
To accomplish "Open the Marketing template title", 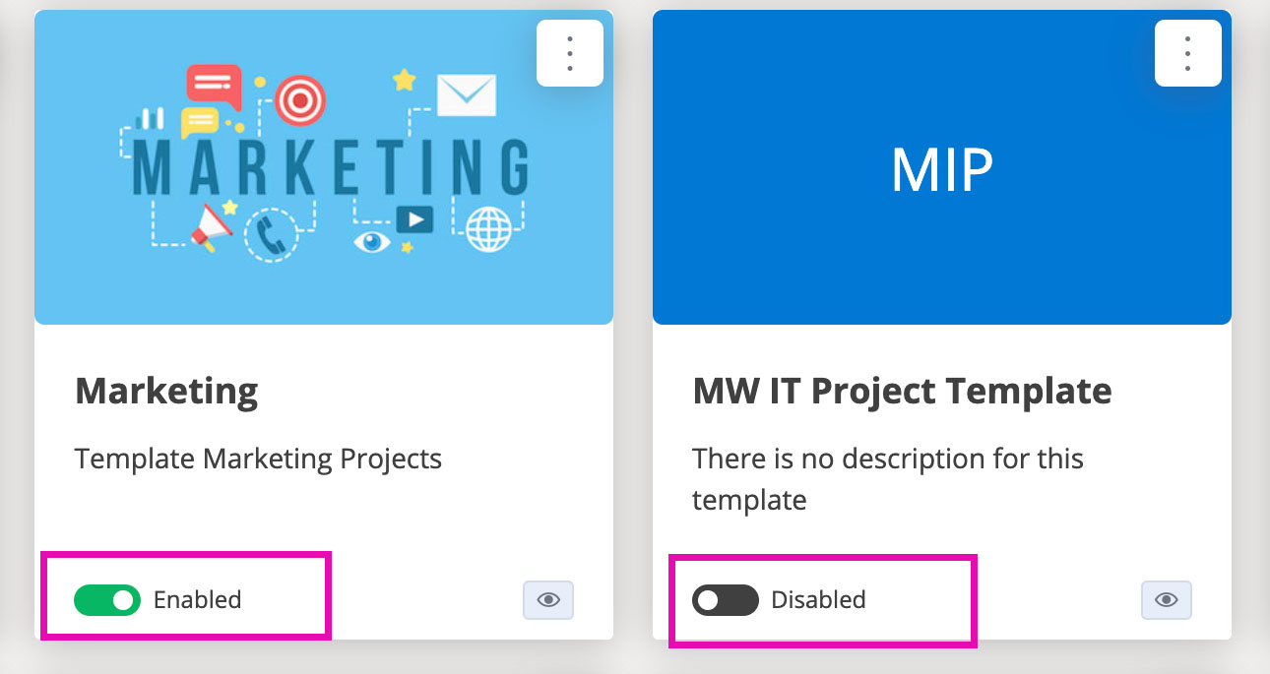I will 166,392.
